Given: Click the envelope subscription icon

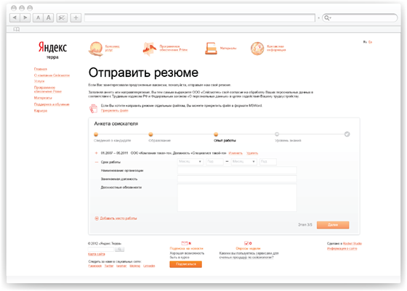Looking at the screenshot, I should pos(185,243).
